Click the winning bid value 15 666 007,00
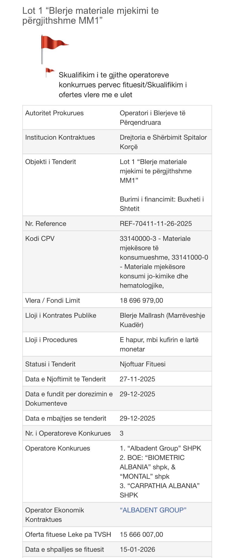The image size is (225, 558). click(141, 534)
